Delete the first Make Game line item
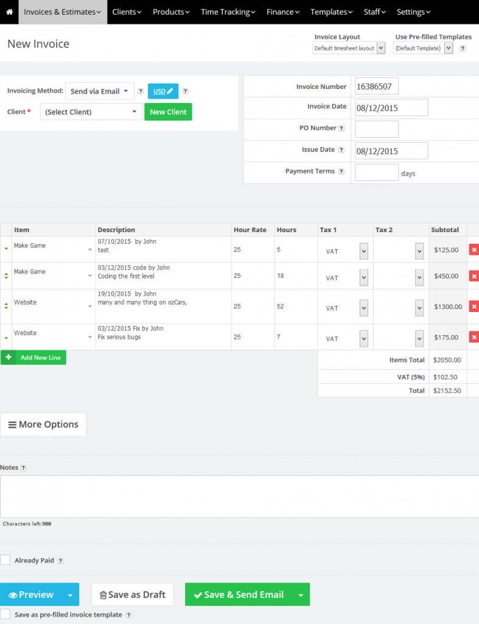The width and height of the screenshot is (479, 624). [x=474, y=250]
